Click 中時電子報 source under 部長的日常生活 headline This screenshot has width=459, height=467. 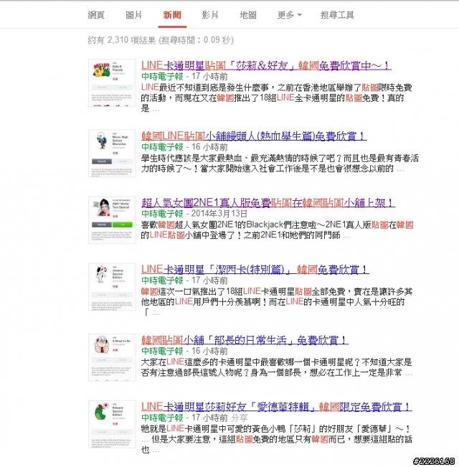tap(162, 351)
